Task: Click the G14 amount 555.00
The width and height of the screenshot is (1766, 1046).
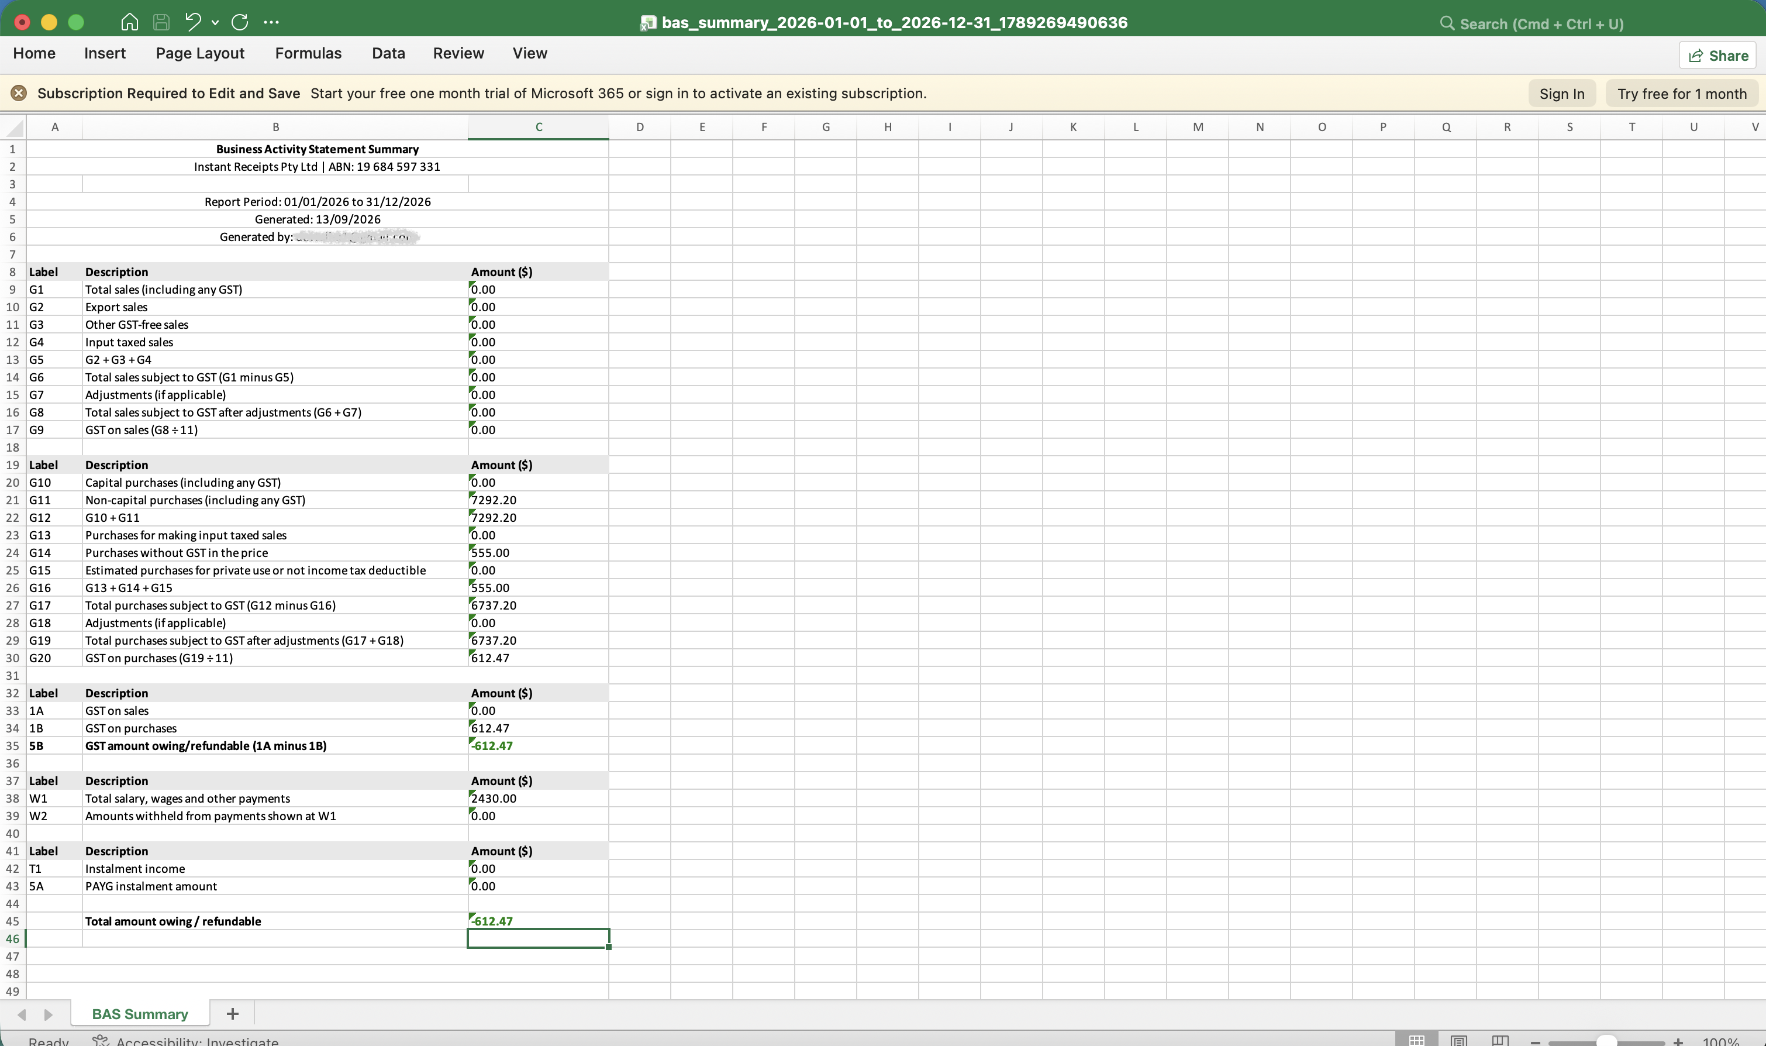Action: coord(538,553)
